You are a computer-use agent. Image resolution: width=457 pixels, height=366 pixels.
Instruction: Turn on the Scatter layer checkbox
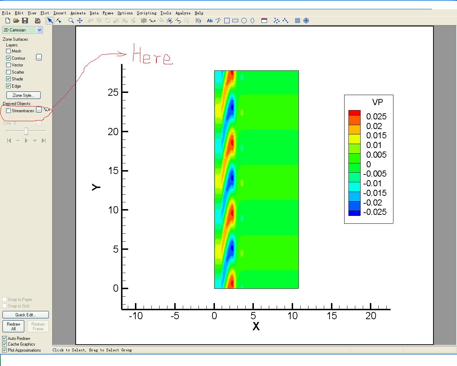click(8, 72)
